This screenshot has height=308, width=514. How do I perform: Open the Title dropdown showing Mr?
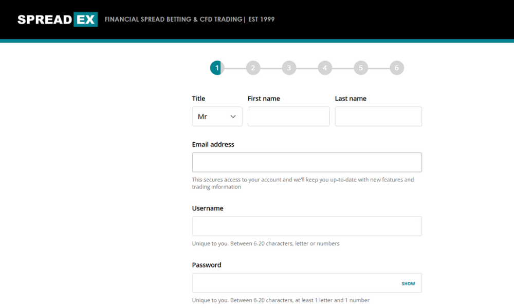click(217, 117)
